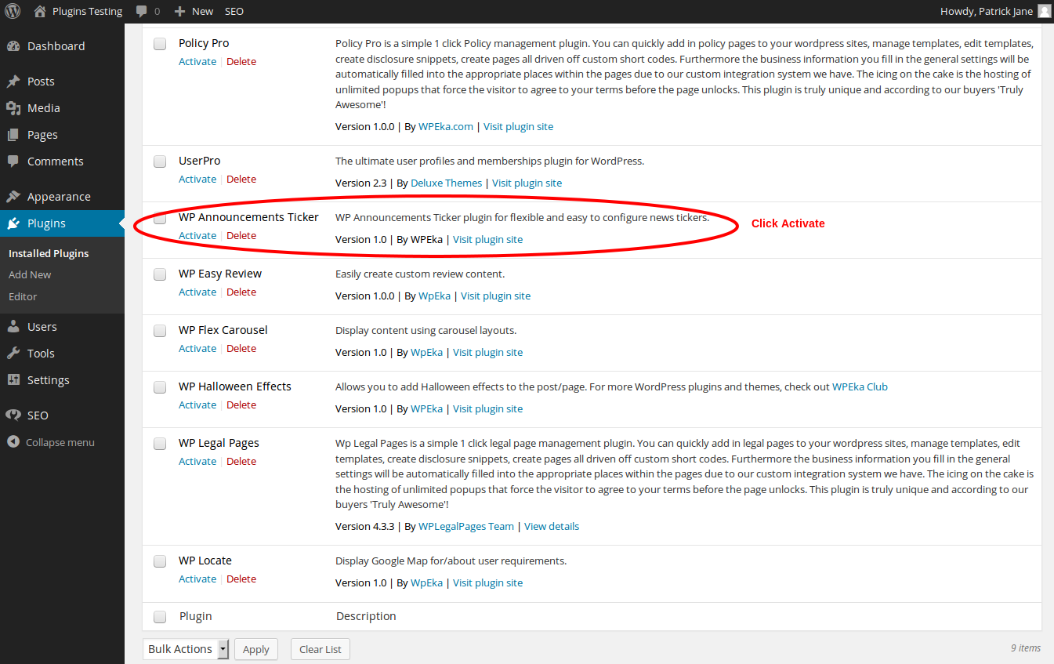Viewport: 1054px width, 664px height.
Task: Click the Plugins plug icon
Action: click(x=13, y=223)
